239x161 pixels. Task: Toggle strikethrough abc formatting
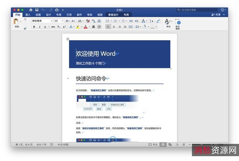(53, 27)
